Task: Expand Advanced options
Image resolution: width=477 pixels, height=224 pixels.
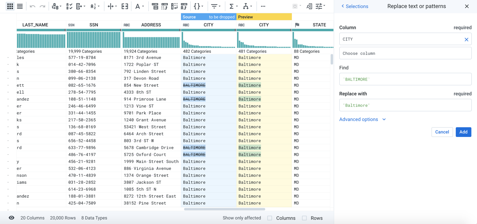Action: click(x=363, y=119)
